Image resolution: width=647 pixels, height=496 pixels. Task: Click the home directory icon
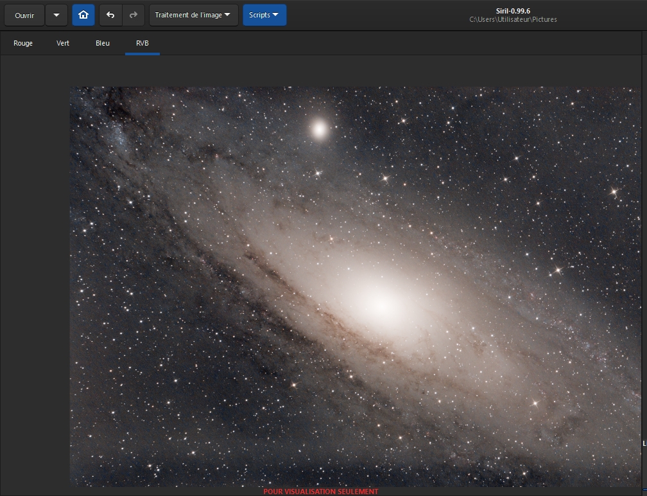click(x=83, y=15)
